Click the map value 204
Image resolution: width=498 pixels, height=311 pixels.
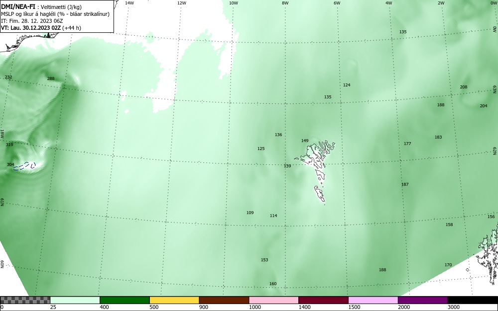click(x=484, y=106)
